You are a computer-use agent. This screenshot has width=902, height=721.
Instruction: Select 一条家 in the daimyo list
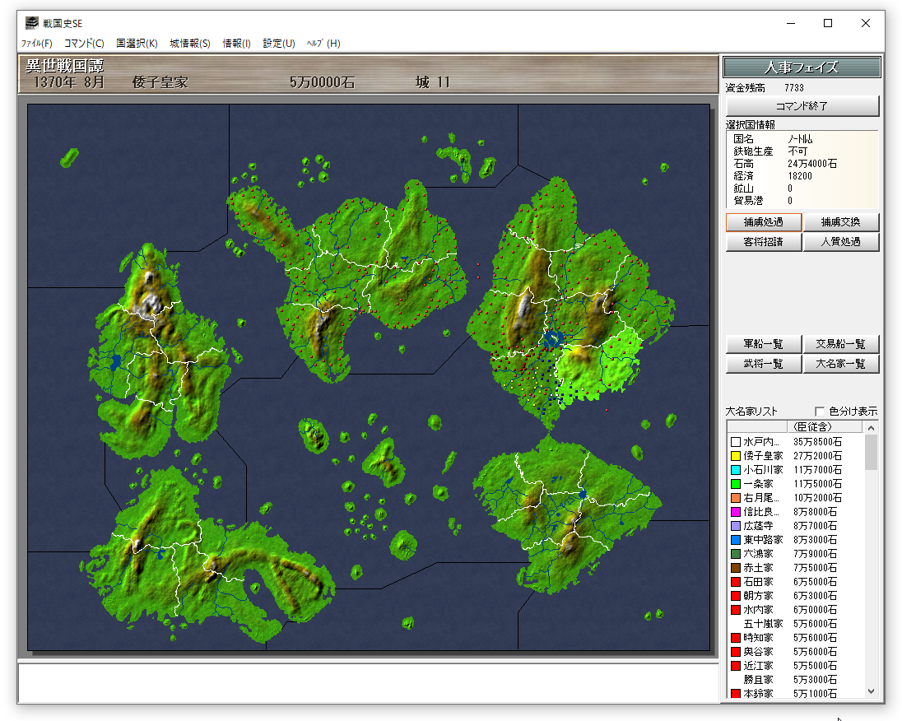(763, 484)
